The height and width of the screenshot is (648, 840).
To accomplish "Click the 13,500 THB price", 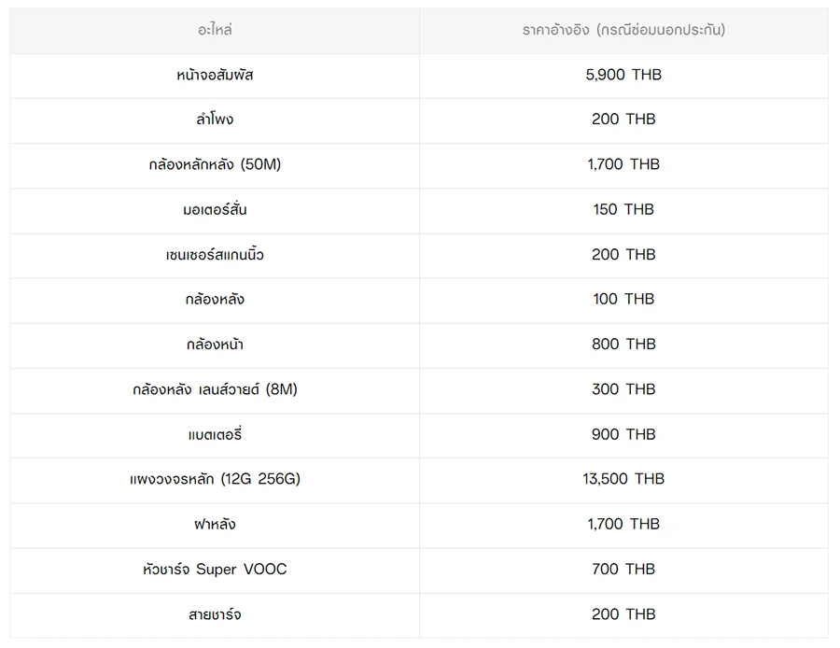I will tap(623, 479).
